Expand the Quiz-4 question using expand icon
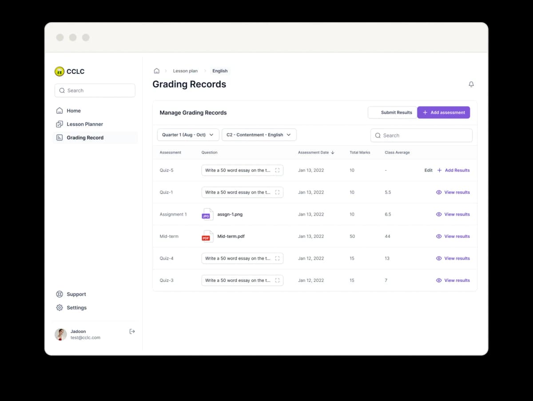The height and width of the screenshot is (401, 533). (x=277, y=258)
